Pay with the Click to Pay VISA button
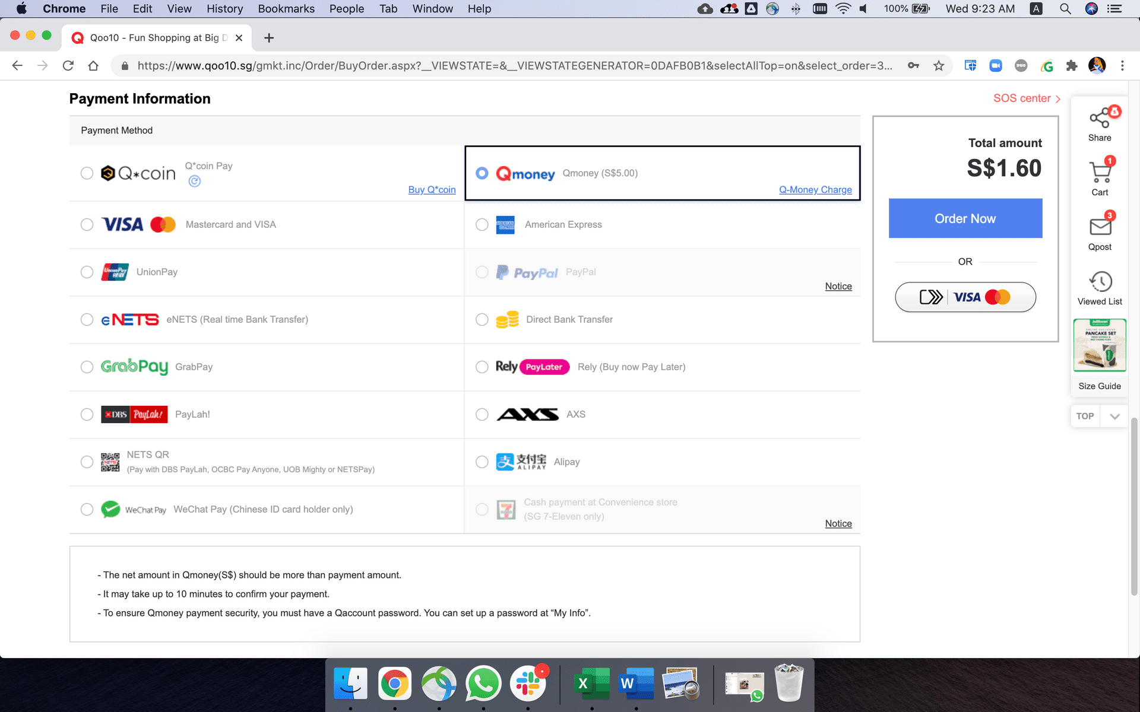 [x=965, y=297]
